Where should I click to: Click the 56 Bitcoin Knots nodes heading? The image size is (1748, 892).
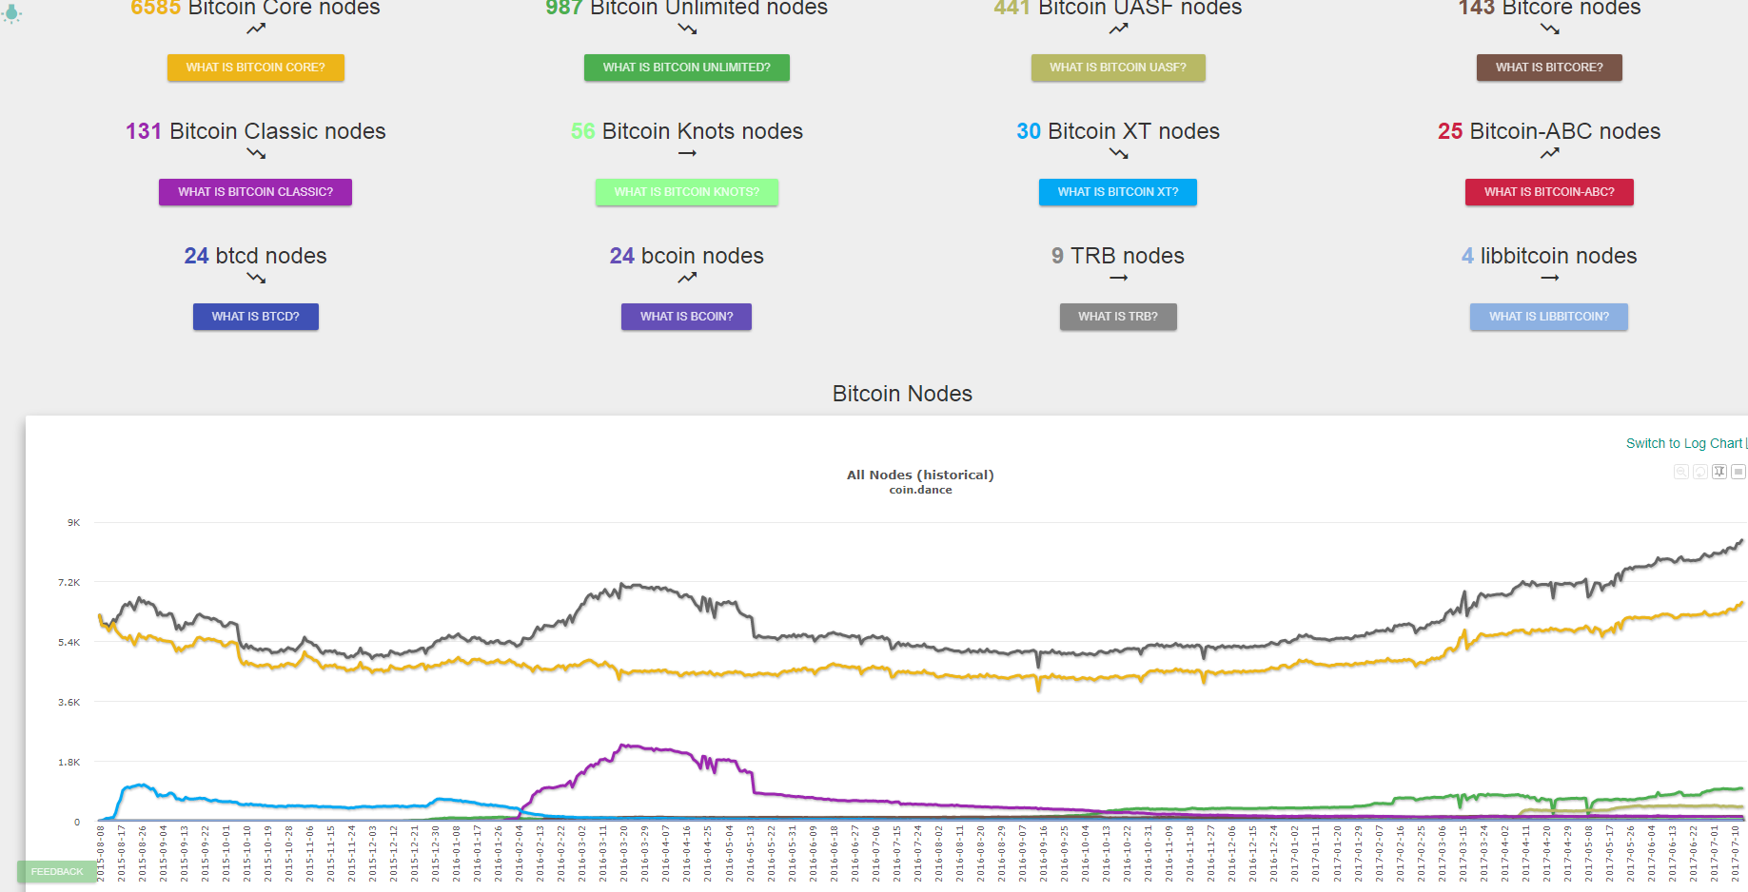(687, 131)
